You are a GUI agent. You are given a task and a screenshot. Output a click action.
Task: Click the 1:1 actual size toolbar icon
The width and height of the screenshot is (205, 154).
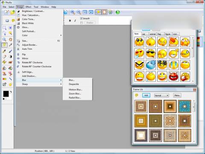pyautogui.click(x=85, y=12)
